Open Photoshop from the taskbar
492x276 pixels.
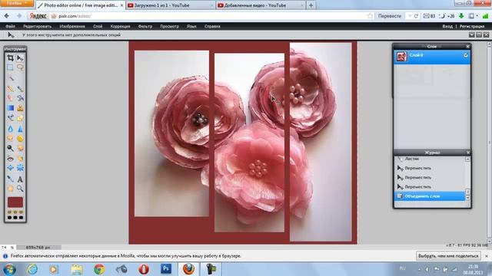(166, 269)
